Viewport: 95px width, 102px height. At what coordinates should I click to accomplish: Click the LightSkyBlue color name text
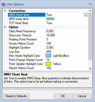[x=61, y=56]
